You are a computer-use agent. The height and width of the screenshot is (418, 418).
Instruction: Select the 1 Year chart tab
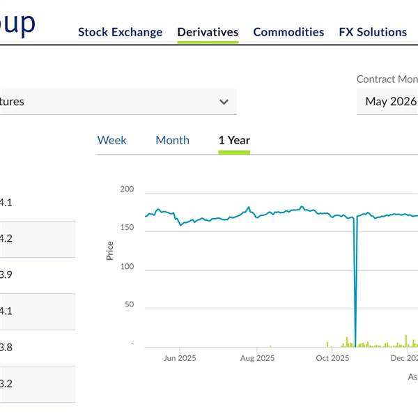(234, 140)
